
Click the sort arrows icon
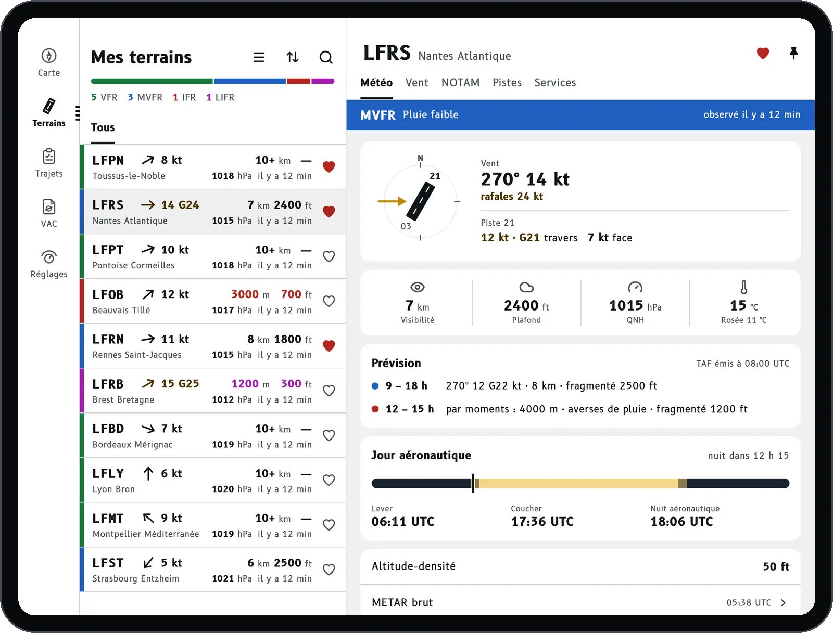click(293, 57)
